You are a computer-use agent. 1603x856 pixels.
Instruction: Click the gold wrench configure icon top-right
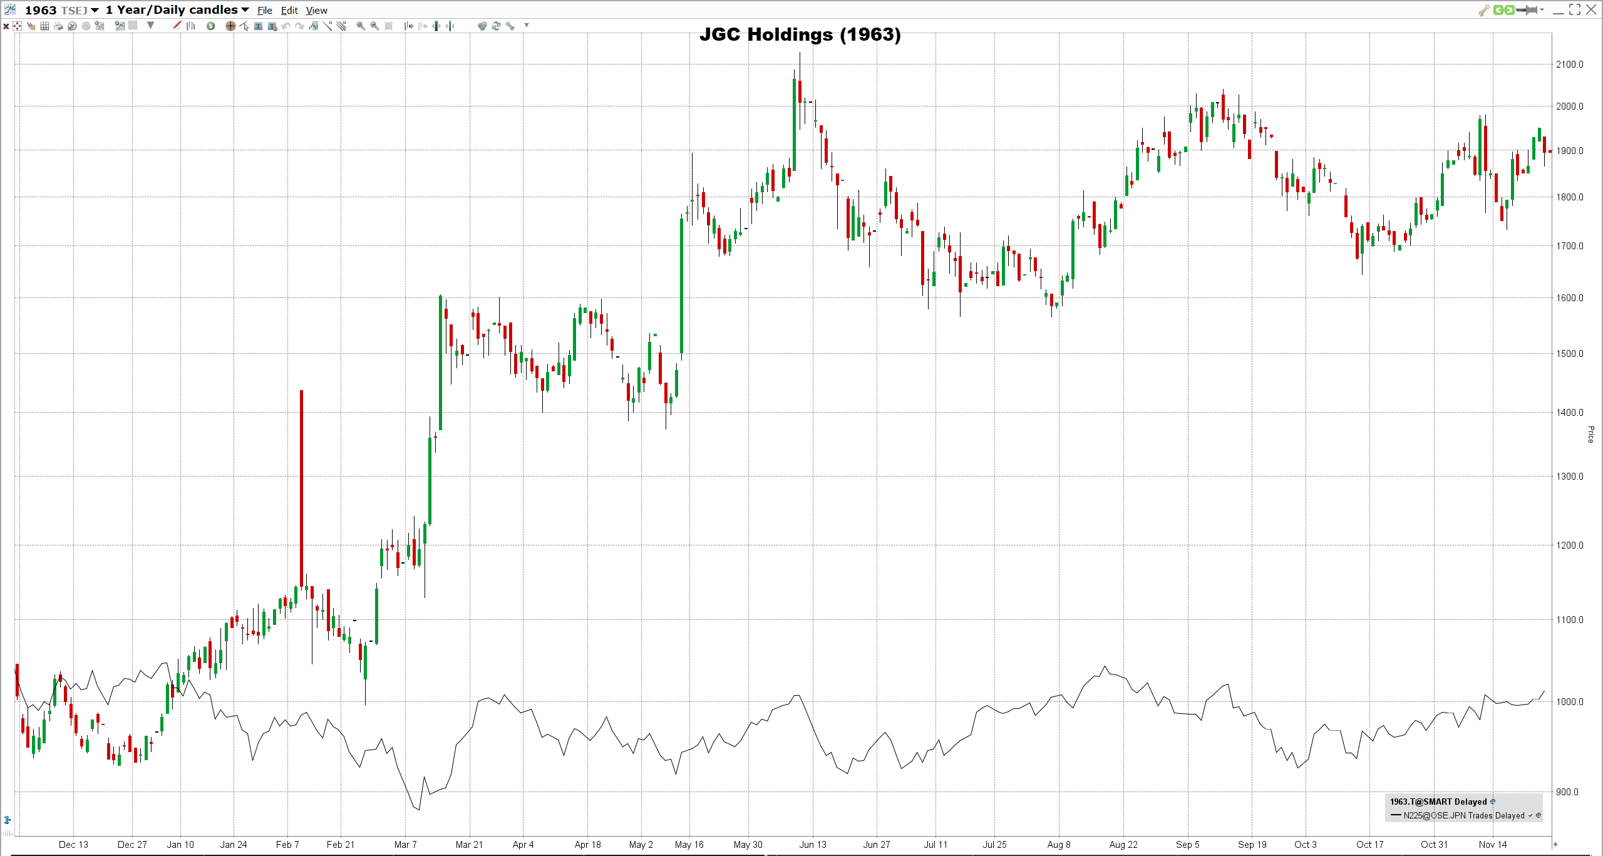point(1483,10)
